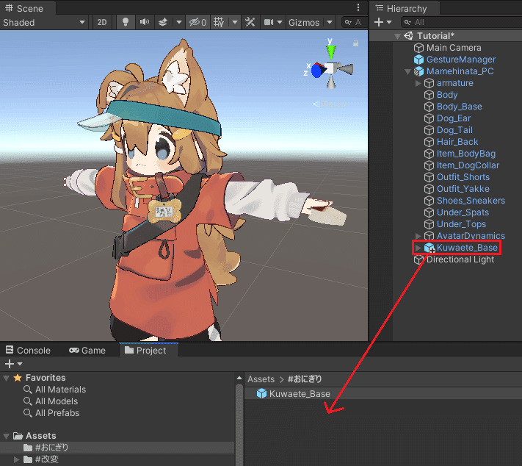Expand Kuwaete_Base in Hierarchy

(418, 248)
